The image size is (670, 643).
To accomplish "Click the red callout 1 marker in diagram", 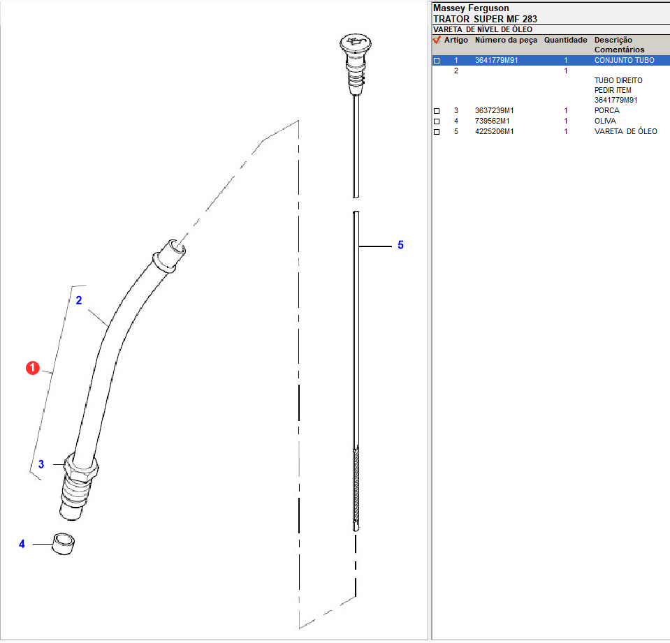I will coord(33,368).
